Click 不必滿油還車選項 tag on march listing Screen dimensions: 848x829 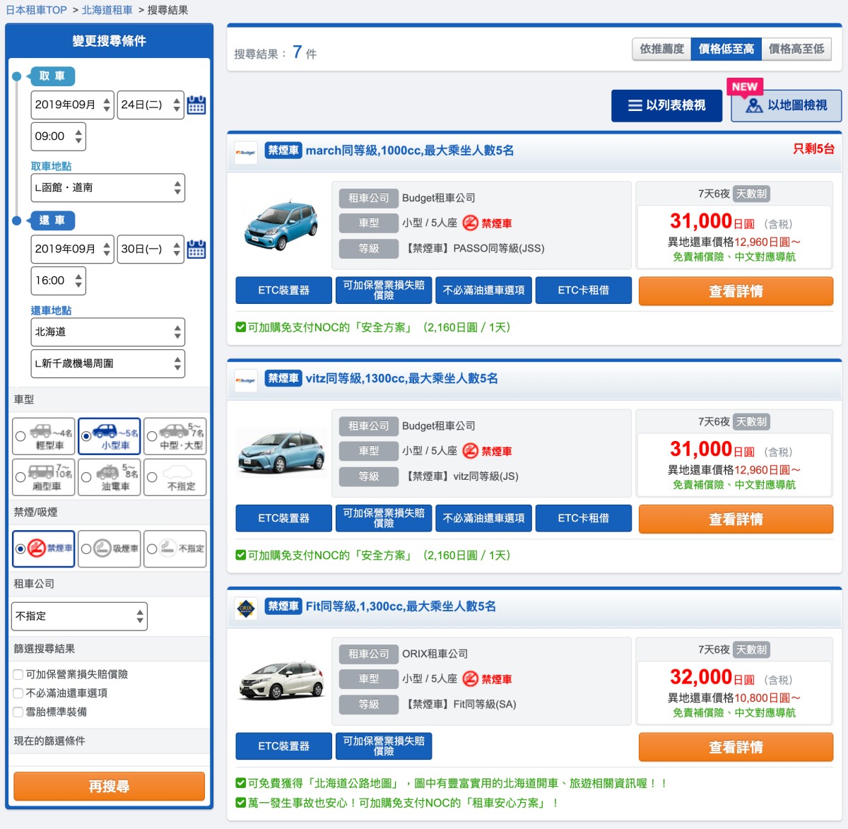click(483, 290)
